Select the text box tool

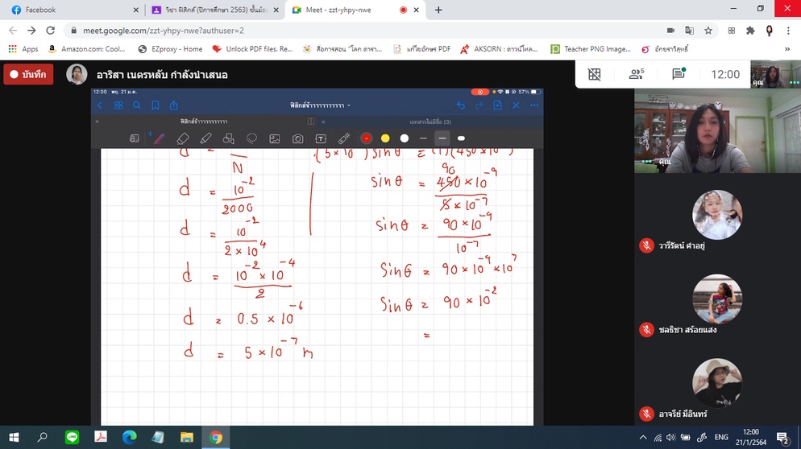(x=321, y=138)
